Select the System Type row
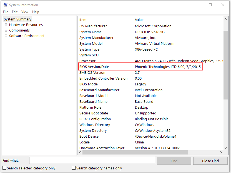This screenshot has height=173, width=231. (150, 49)
